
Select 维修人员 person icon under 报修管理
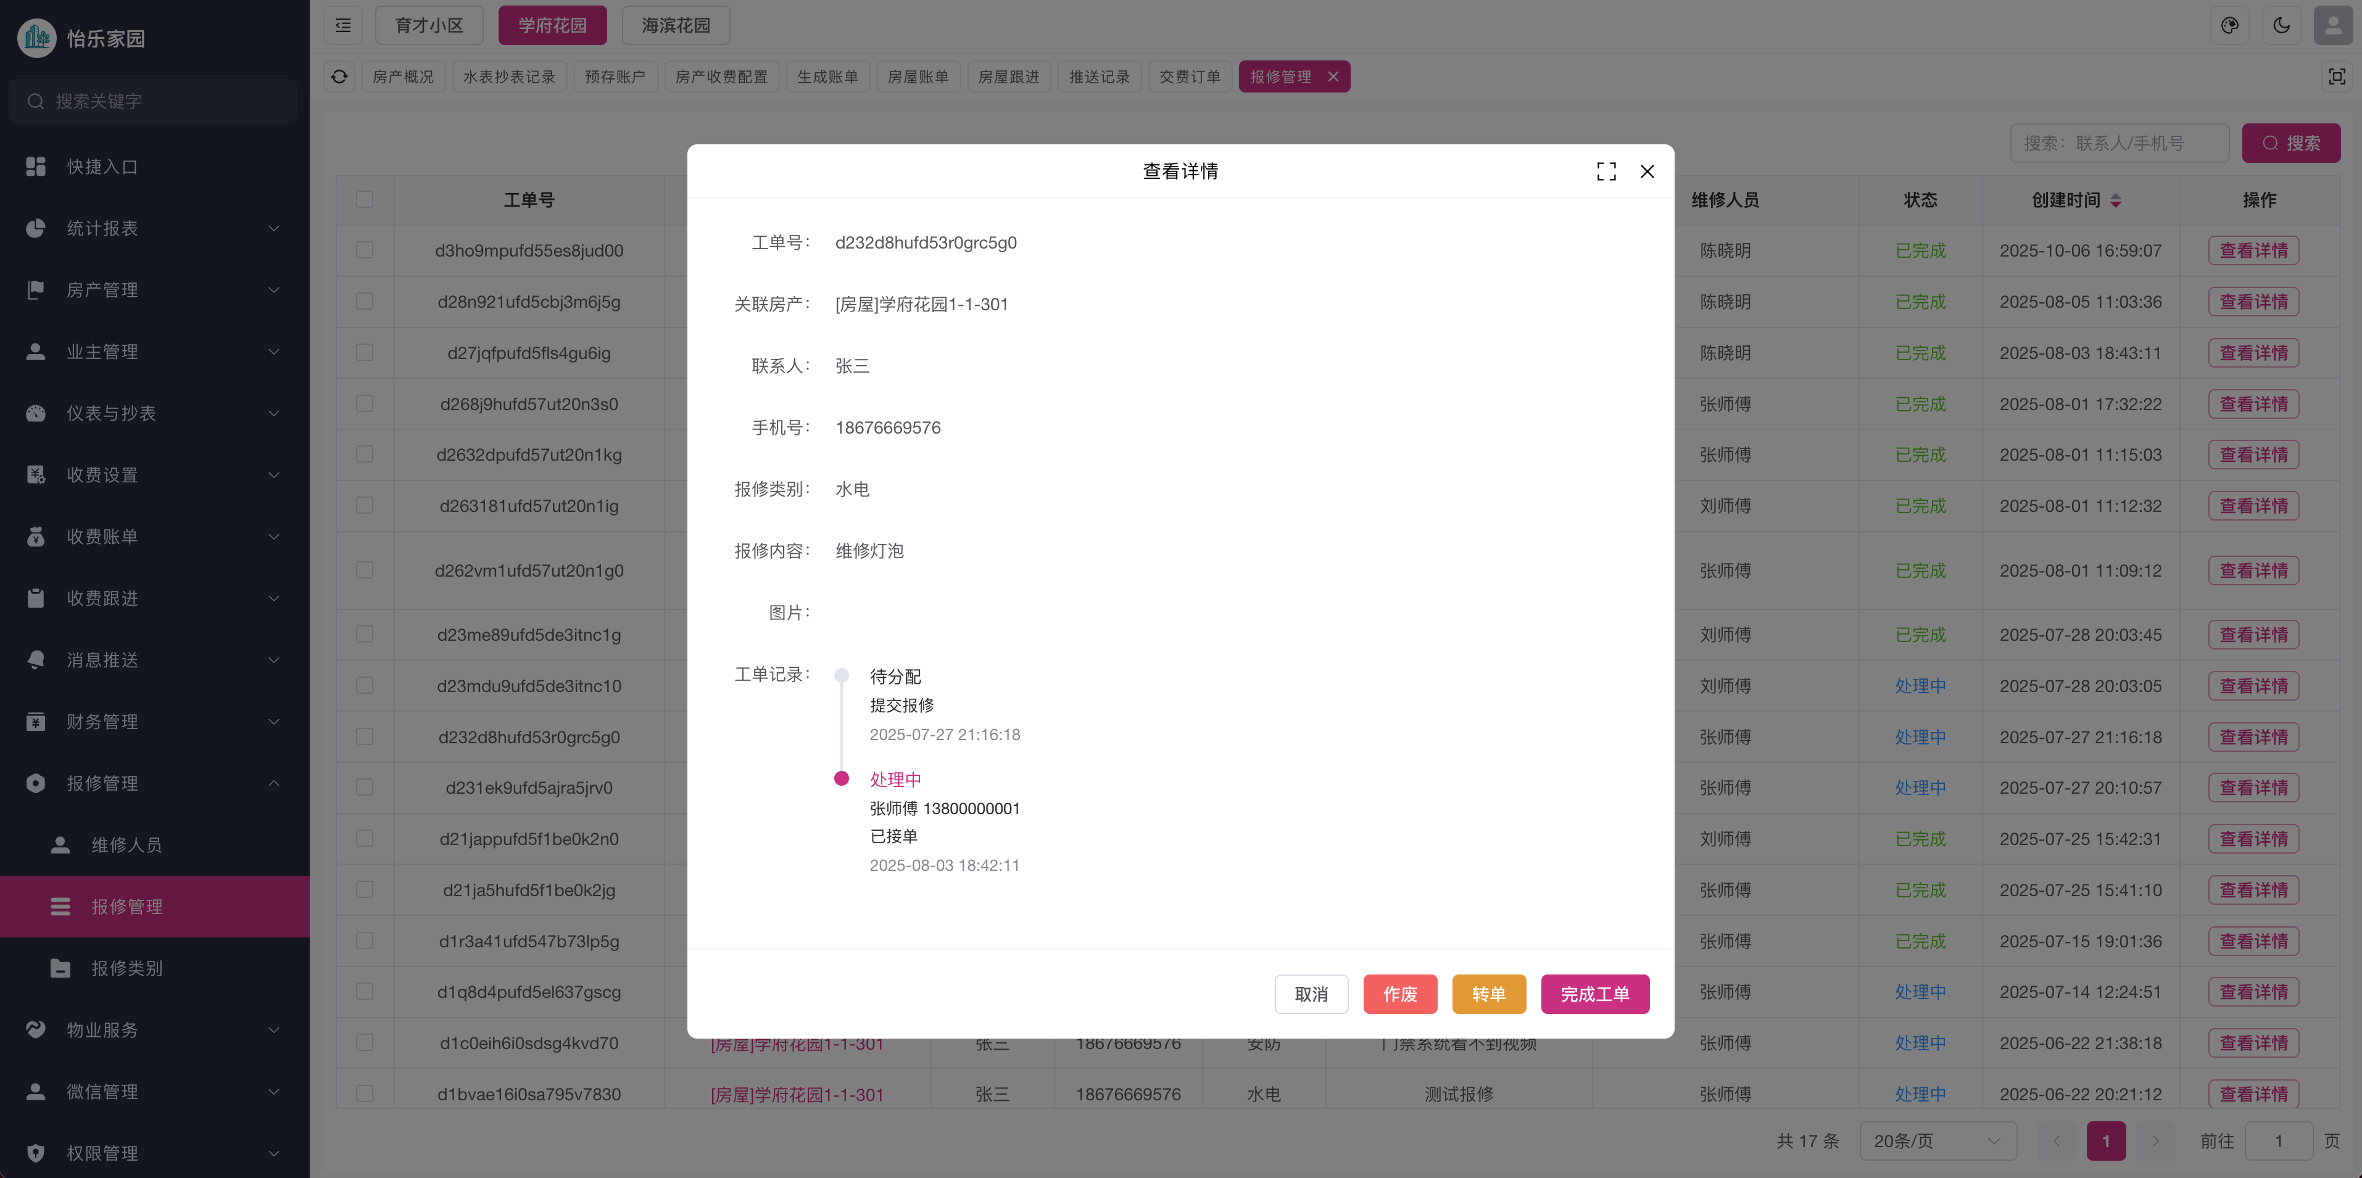60,844
